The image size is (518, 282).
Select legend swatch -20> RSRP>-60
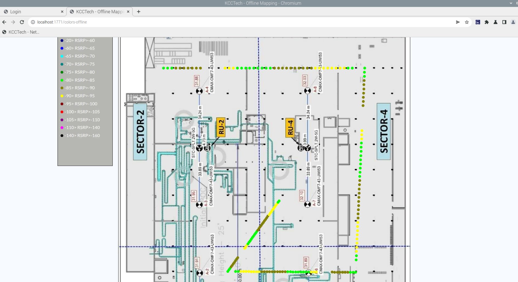[x=62, y=40]
